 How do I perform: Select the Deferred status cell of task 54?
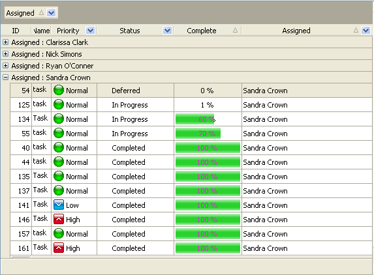point(136,91)
